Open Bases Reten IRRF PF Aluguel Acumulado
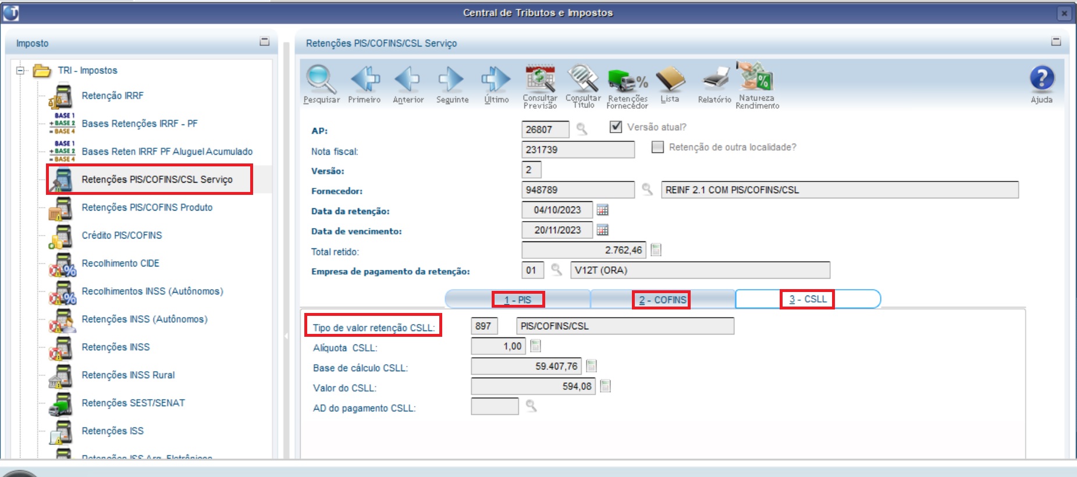The image size is (1077, 477). pos(167,152)
